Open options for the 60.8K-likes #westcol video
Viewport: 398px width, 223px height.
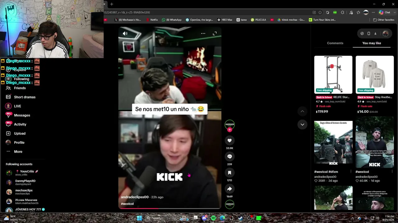pos(392,171)
